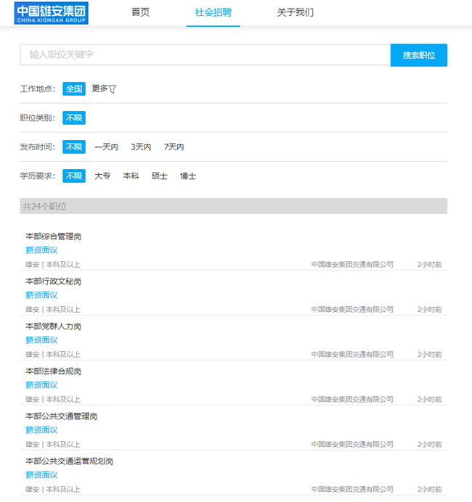Open the 本部公共交通运营规划岗 job posting
This screenshot has width=472, height=502.
70,461
